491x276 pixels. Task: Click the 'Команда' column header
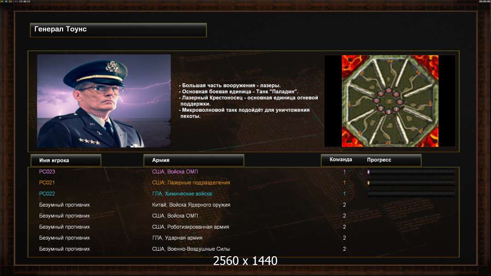click(x=341, y=160)
